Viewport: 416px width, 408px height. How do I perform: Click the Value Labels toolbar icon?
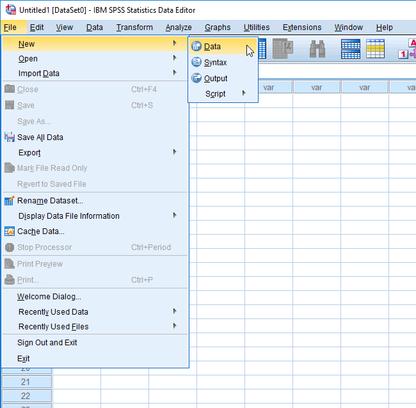coord(408,49)
